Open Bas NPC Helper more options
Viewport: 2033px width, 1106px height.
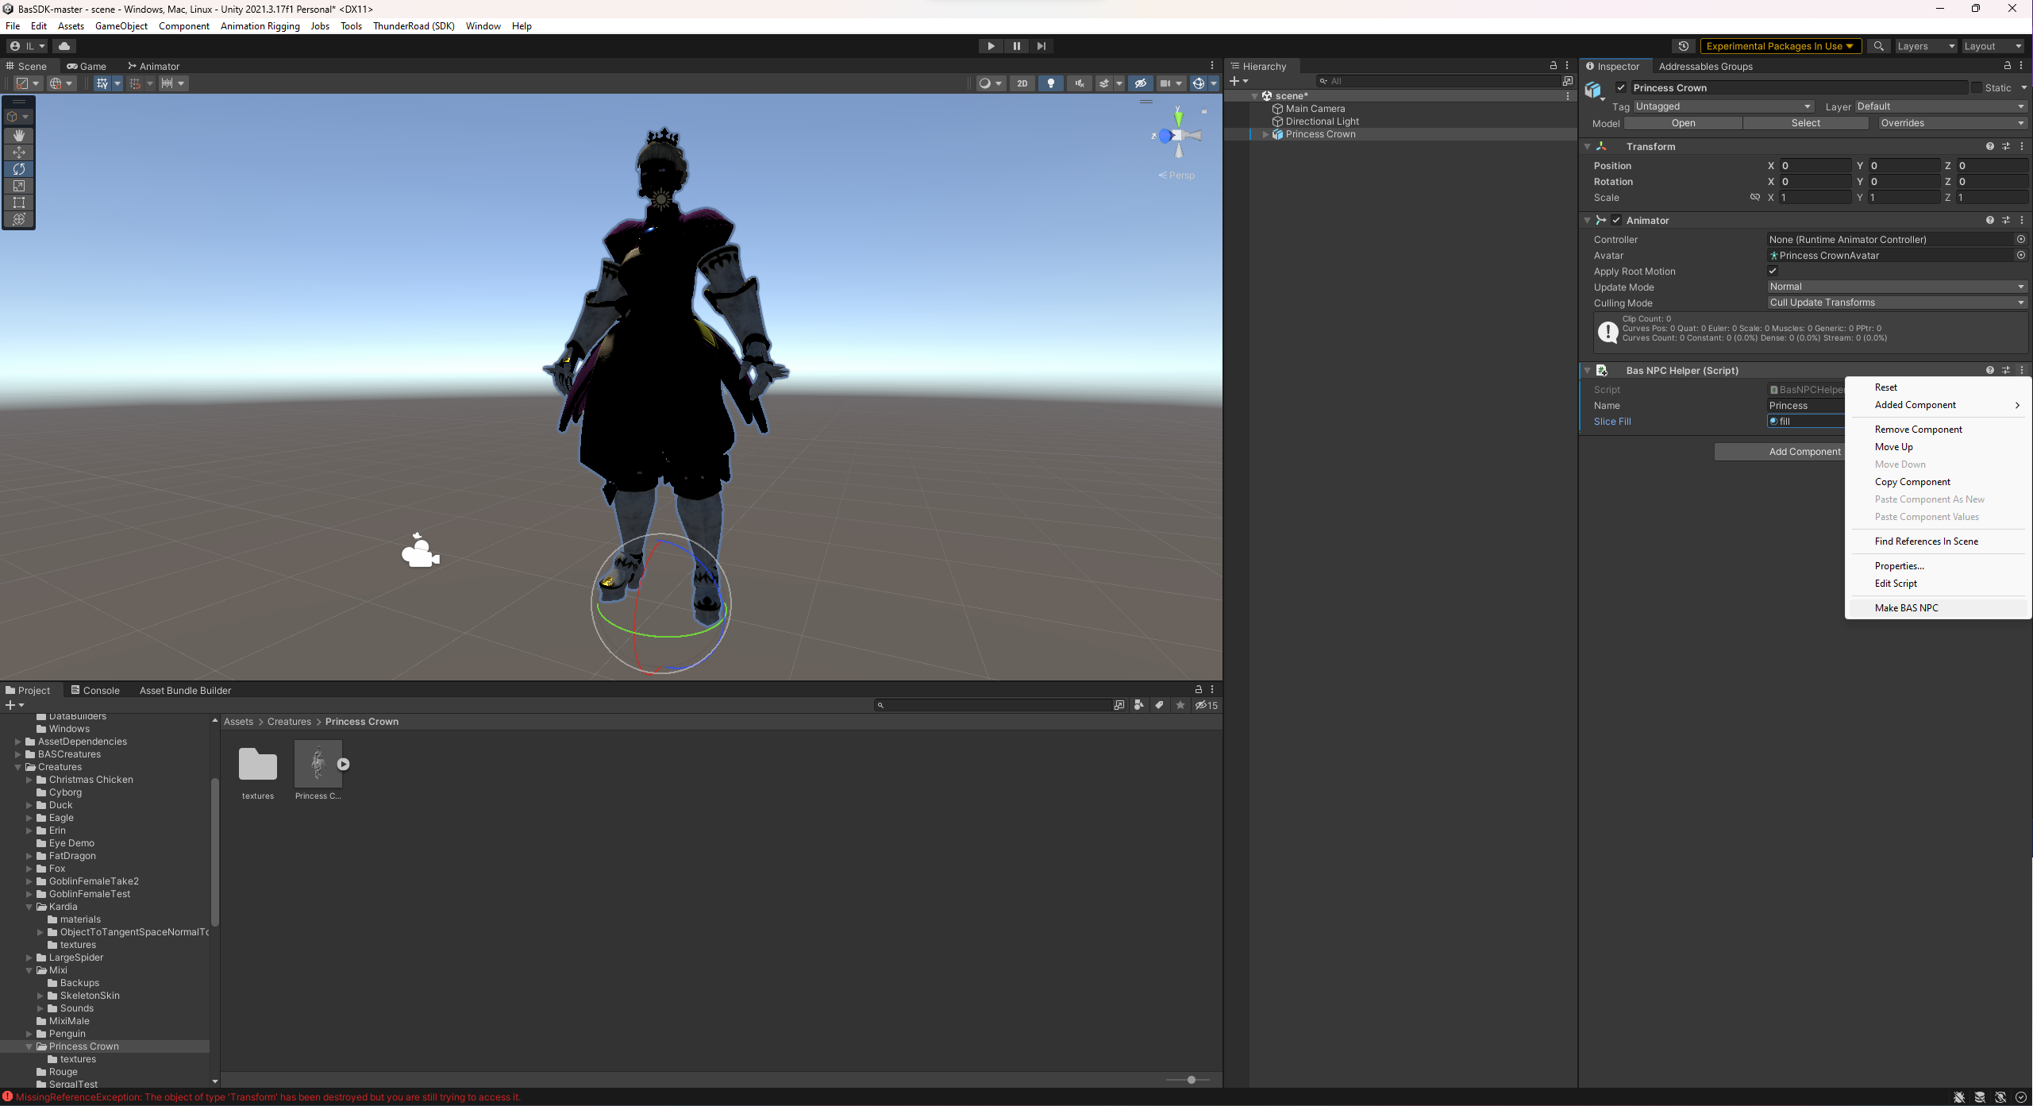2022,370
